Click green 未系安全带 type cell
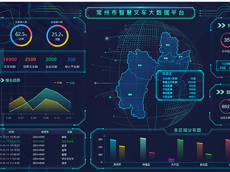230x172 pixels. [68, 142]
